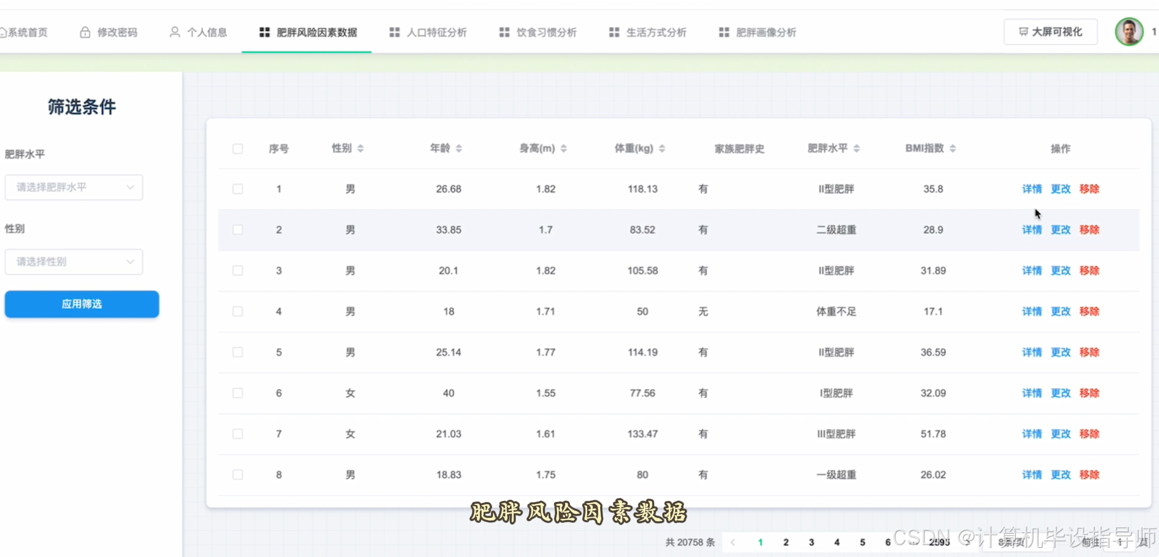Open the 肥胖水平 filter dropdown
Viewport: 1159px width, 557px height.
tap(73, 187)
